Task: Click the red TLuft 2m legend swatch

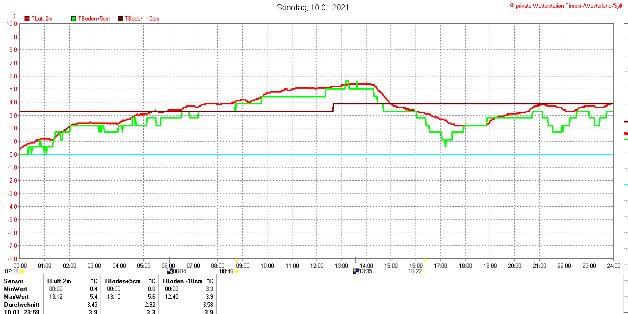Action: click(27, 19)
